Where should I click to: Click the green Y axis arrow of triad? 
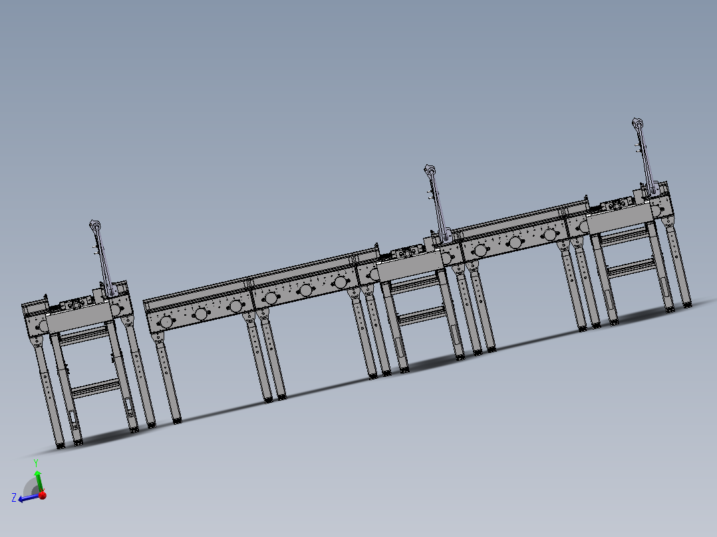[39, 481]
